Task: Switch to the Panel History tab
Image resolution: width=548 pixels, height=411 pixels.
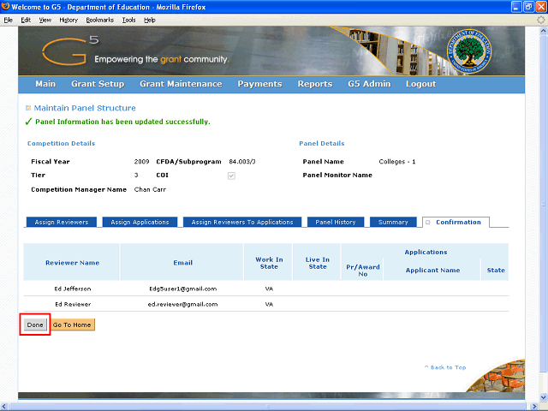Action: [336, 222]
